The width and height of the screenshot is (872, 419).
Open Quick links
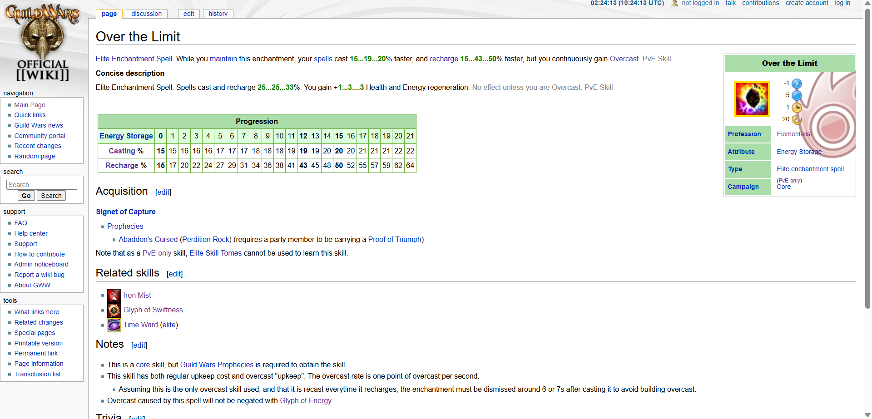tap(30, 115)
